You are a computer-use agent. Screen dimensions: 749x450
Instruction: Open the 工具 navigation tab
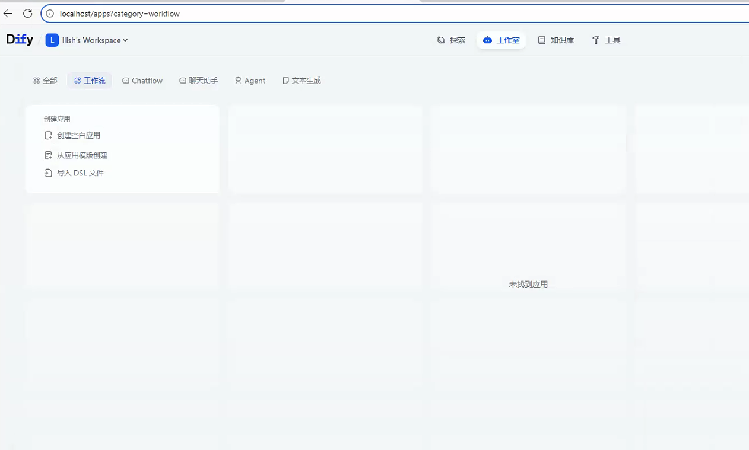click(x=606, y=40)
